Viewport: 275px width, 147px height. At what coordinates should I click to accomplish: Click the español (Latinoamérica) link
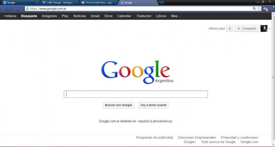(155, 121)
